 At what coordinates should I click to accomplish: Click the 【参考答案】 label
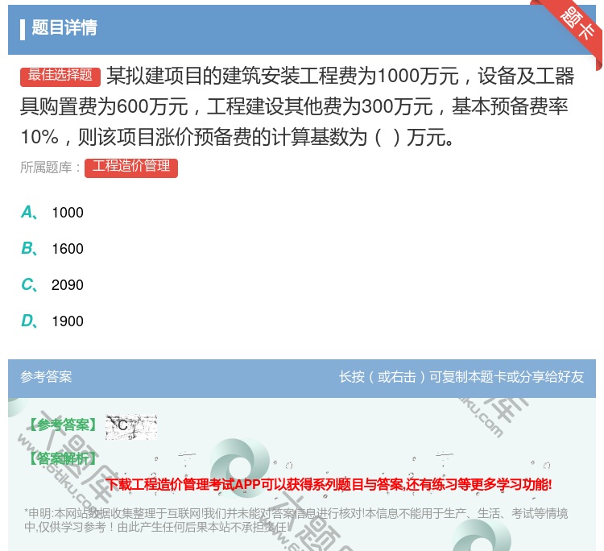[x=63, y=425]
